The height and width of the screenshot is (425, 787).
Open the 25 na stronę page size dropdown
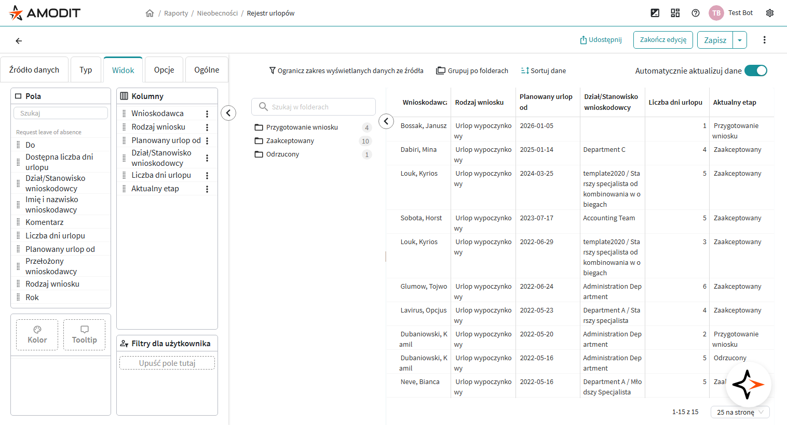(740, 412)
